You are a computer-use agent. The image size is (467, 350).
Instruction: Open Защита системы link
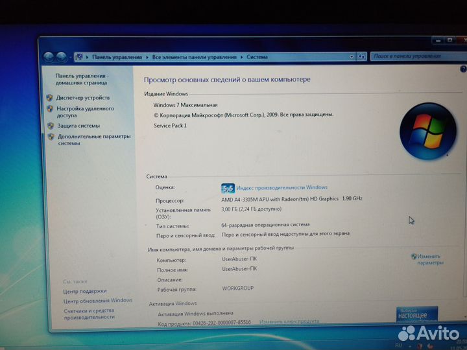(78, 126)
